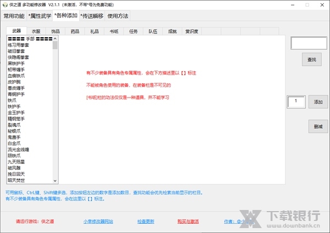This screenshot has height=233, width=330.
Task: Select 破旧拳套 in the weapon list
Action: coord(30,51)
